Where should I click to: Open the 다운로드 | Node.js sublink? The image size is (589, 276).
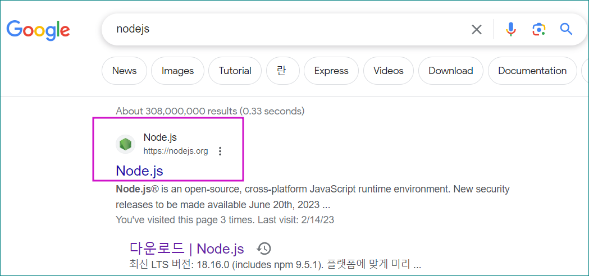tap(186, 249)
